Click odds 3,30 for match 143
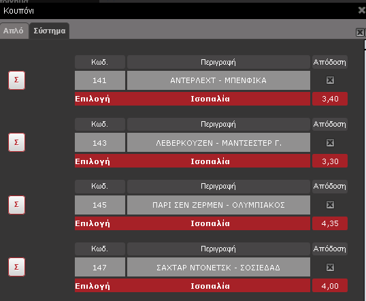The height and width of the screenshot is (301, 366). (330, 161)
